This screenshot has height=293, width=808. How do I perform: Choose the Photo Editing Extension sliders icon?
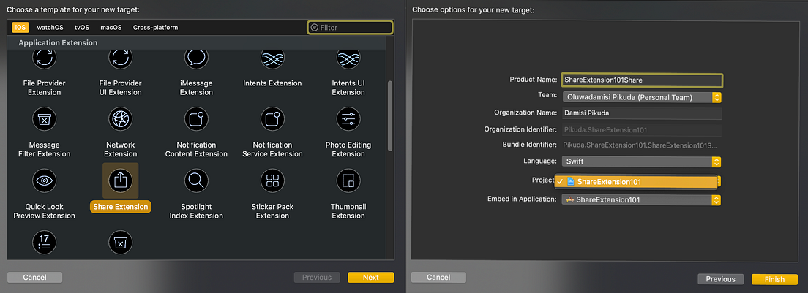348,119
